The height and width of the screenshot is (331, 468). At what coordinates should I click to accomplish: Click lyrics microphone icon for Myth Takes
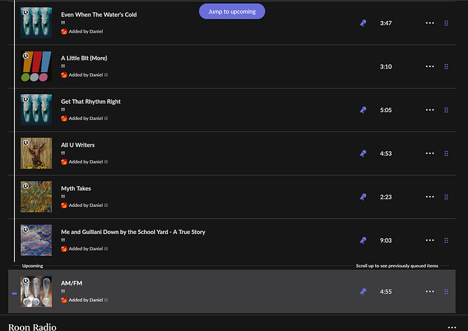(363, 197)
